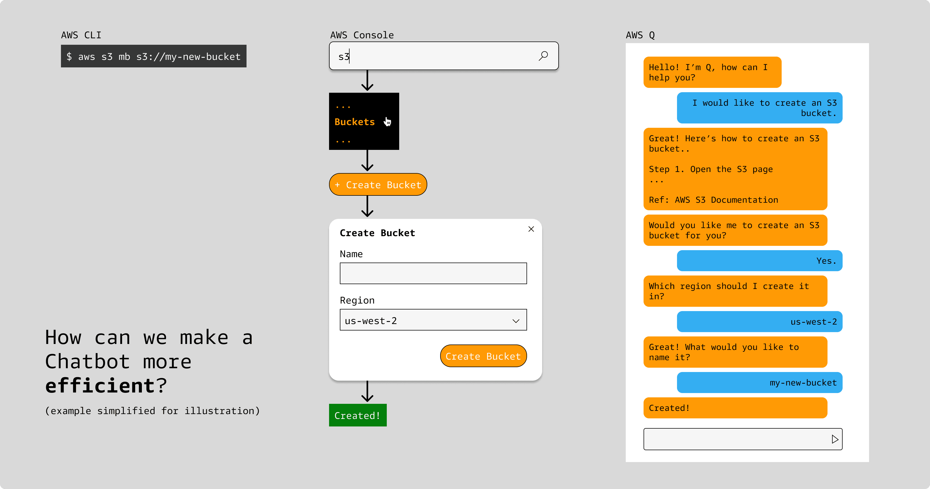Screen dimensions: 930x489
Task: Click the green Created! status box
Action: point(358,415)
